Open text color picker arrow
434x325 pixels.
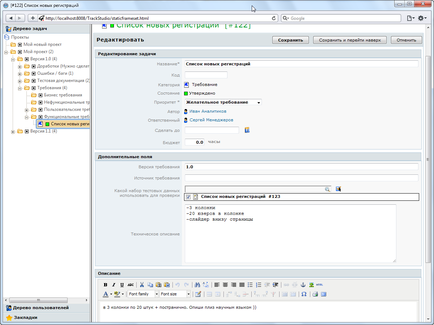111,294
